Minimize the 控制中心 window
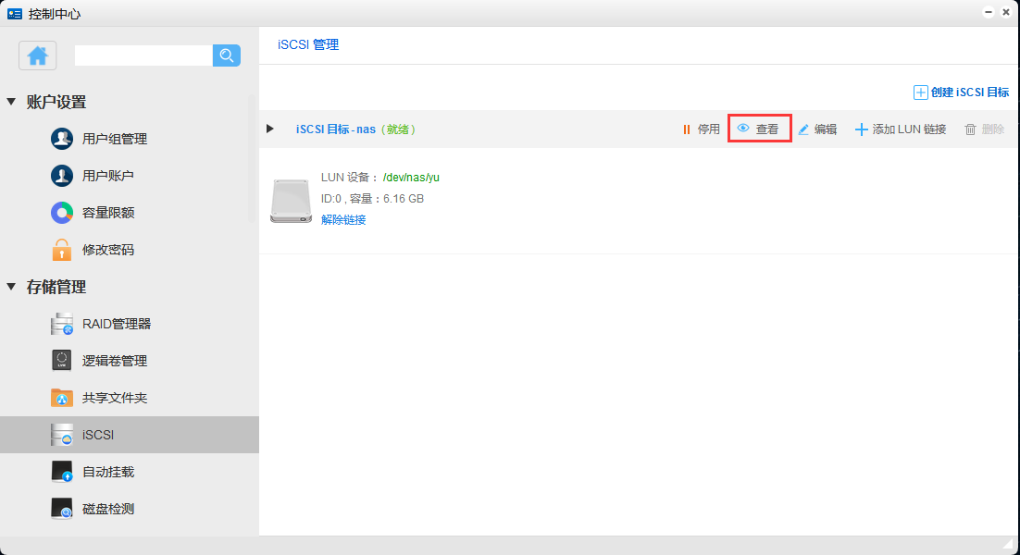The width and height of the screenshot is (1020, 555). click(989, 12)
